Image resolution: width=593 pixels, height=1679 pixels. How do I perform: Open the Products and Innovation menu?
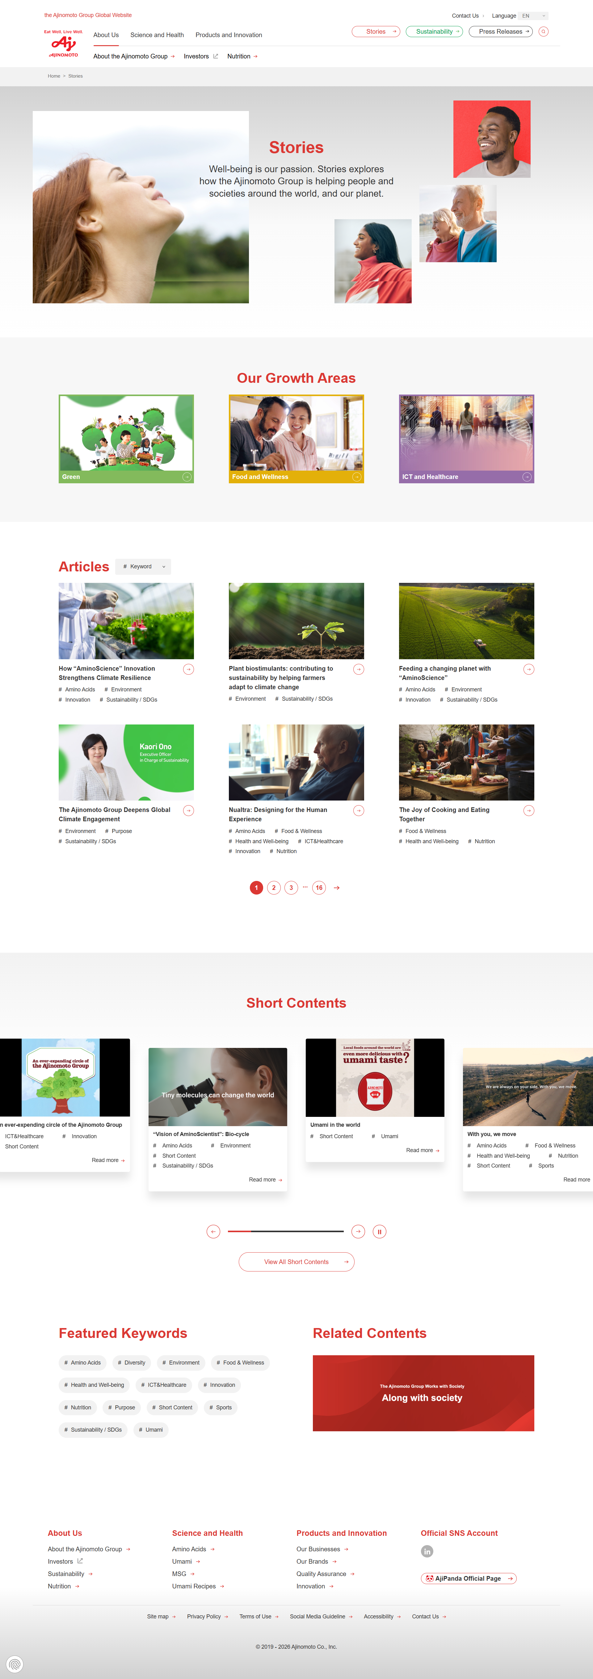coord(229,35)
